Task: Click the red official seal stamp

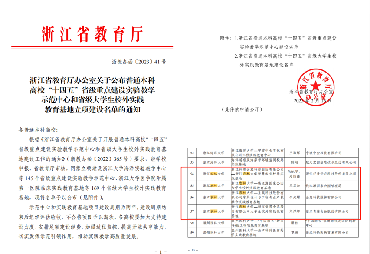Action: (x=315, y=85)
